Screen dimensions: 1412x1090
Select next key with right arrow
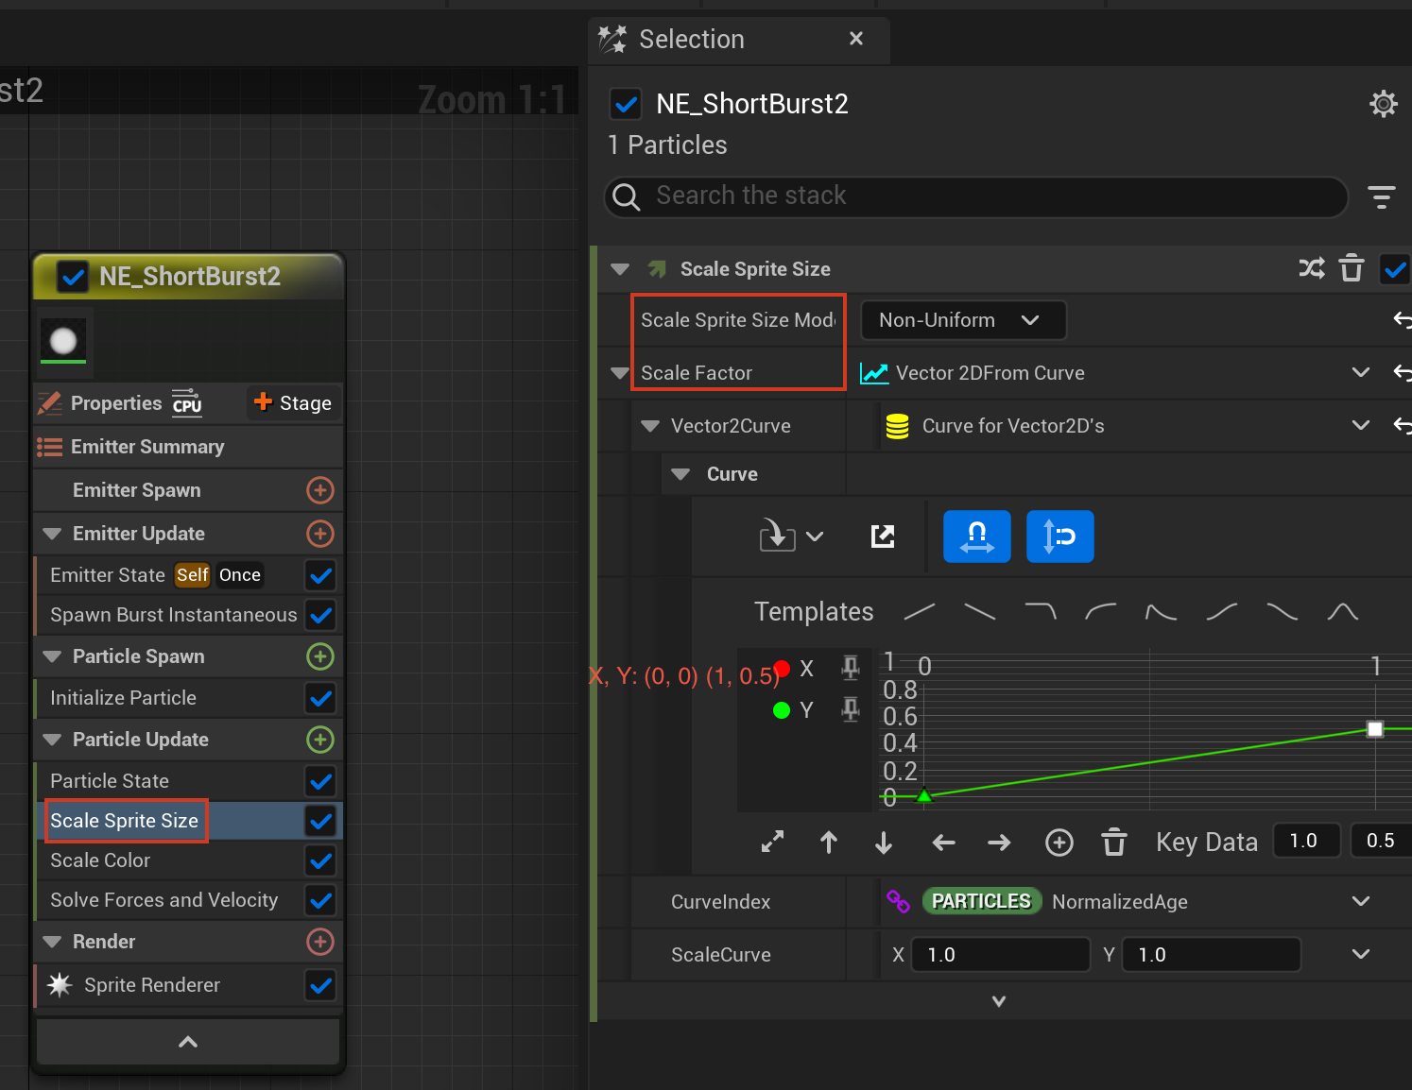(x=999, y=842)
